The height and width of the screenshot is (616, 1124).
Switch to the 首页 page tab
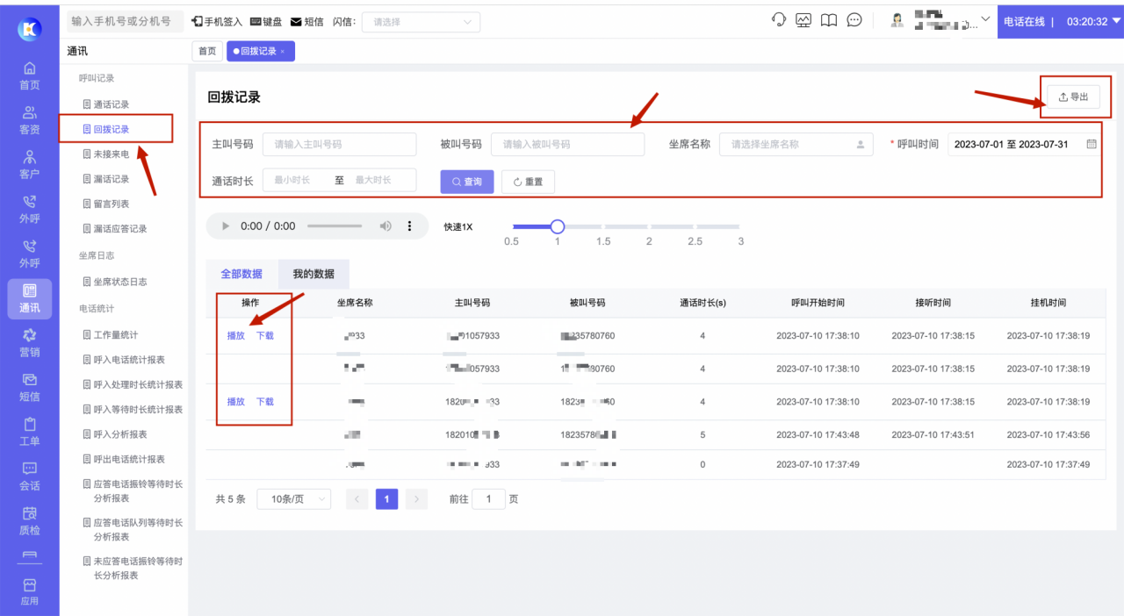point(207,51)
